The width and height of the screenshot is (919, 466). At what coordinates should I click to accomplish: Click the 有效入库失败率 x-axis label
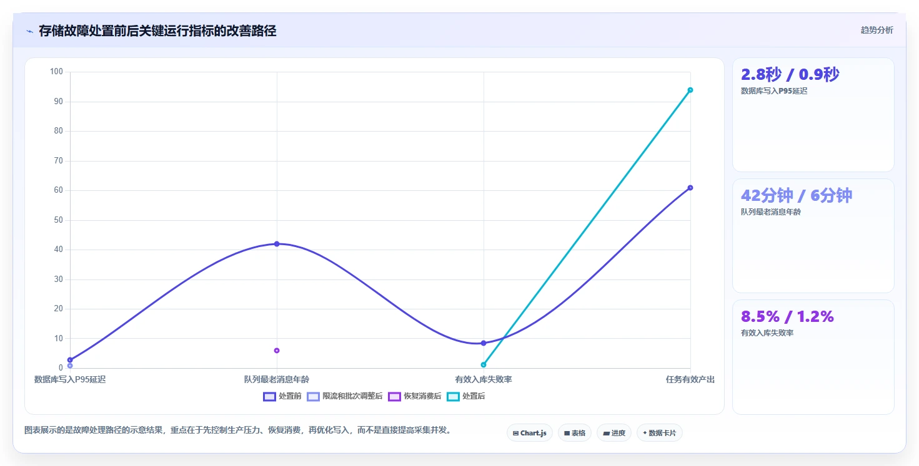[484, 379]
